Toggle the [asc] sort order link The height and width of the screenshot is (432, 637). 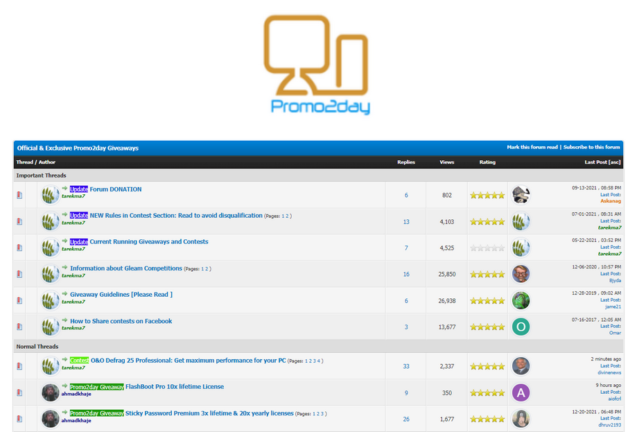(x=614, y=162)
